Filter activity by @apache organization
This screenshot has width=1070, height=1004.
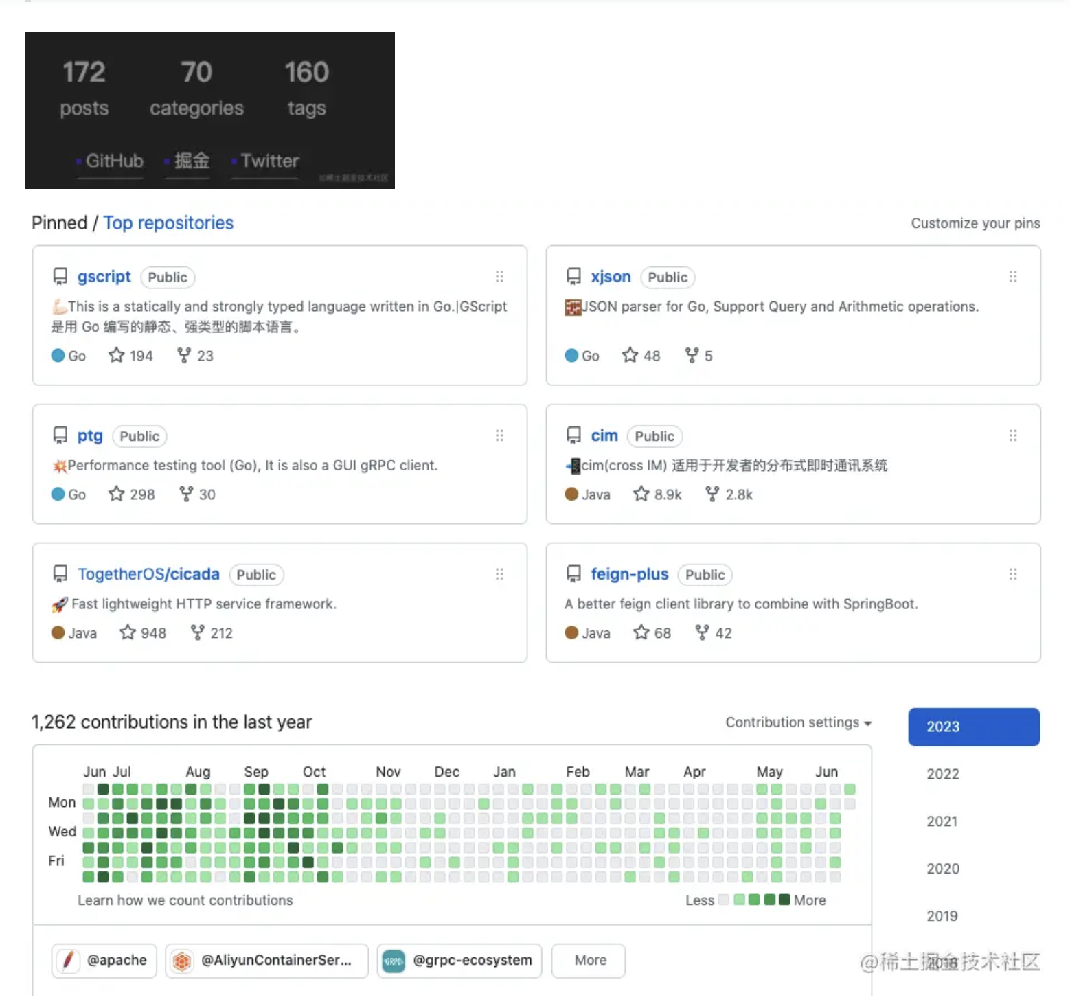(x=104, y=960)
